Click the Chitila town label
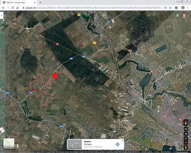 pos(130,89)
